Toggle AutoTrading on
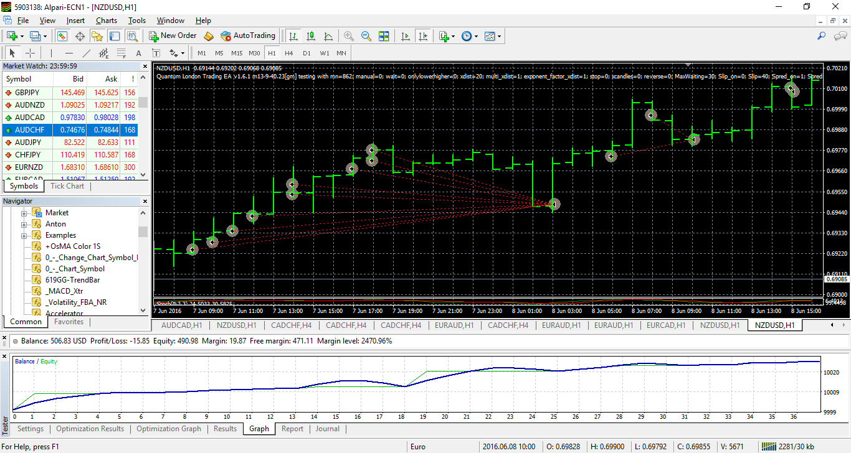851x453 pixels. [x=247, y=36]
